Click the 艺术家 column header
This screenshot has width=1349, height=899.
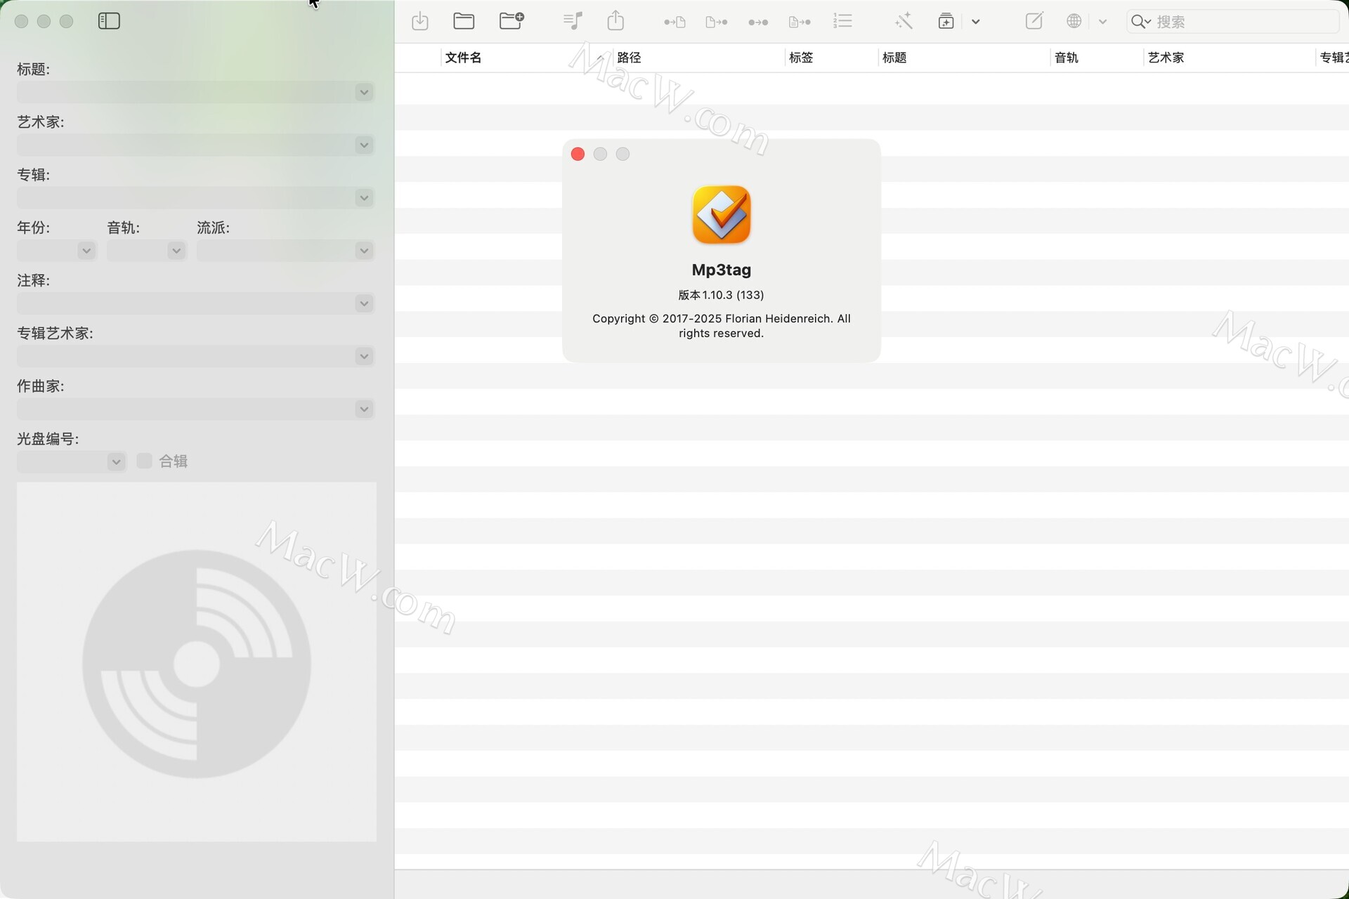click(x=1166, y=58)
